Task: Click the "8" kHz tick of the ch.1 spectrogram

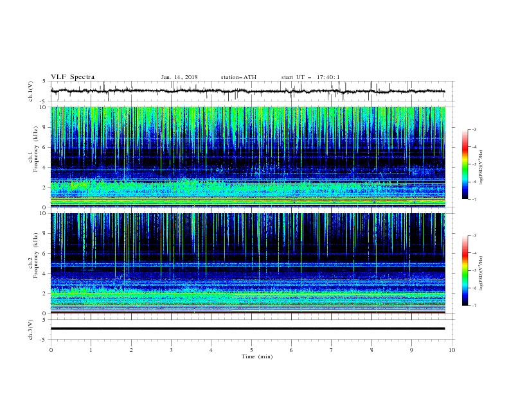Action: [x=45, y=127]
